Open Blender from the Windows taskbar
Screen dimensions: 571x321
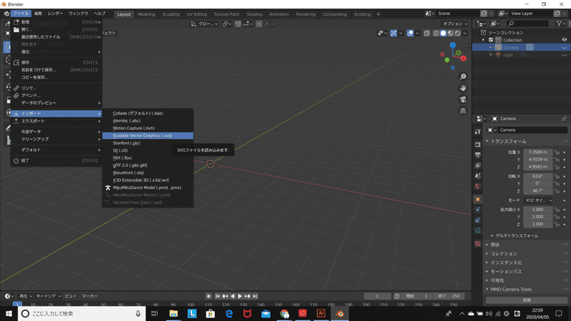[340, 313]
